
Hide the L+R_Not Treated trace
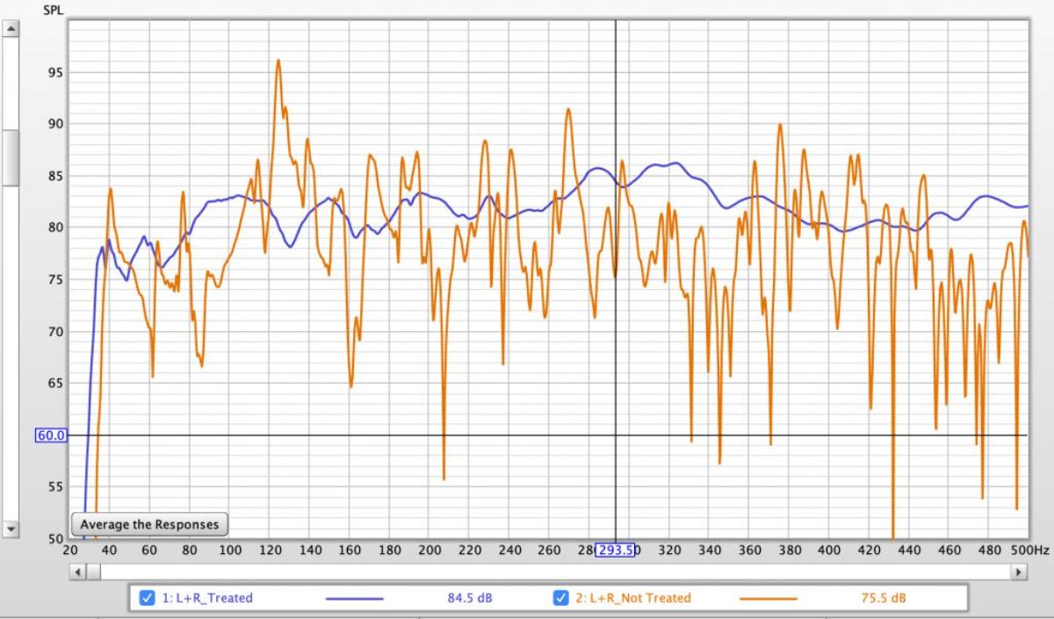561,599
